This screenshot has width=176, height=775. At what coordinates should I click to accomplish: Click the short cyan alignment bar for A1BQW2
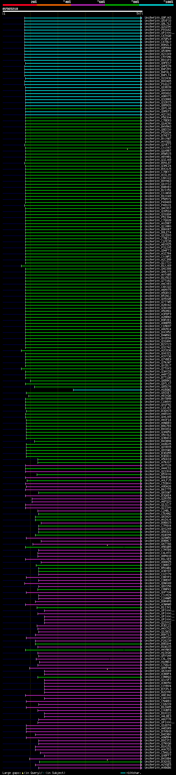pos(108,390)
